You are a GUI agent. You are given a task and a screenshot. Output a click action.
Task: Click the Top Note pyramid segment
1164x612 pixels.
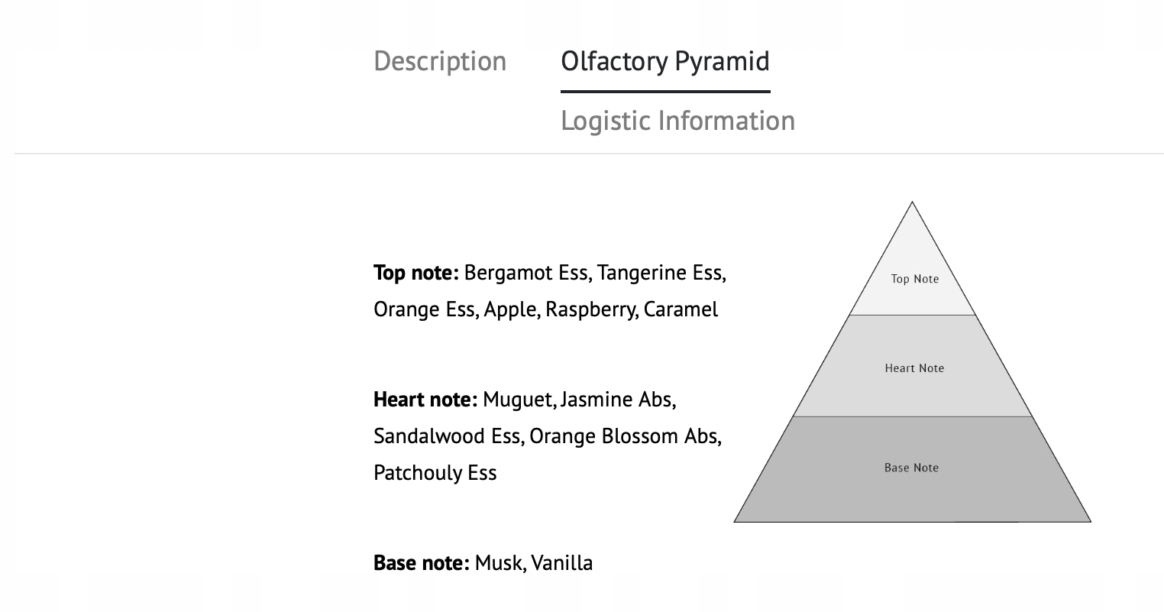tap(914, 279)
